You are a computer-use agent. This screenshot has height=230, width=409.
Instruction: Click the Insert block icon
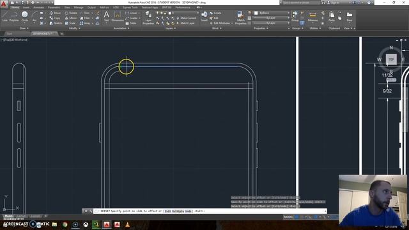coord(204,16)
